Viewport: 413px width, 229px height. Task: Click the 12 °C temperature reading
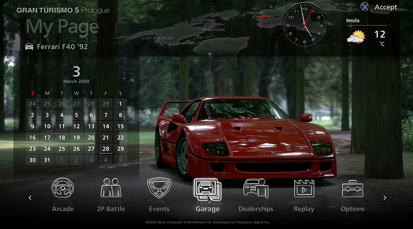(380, 38)
